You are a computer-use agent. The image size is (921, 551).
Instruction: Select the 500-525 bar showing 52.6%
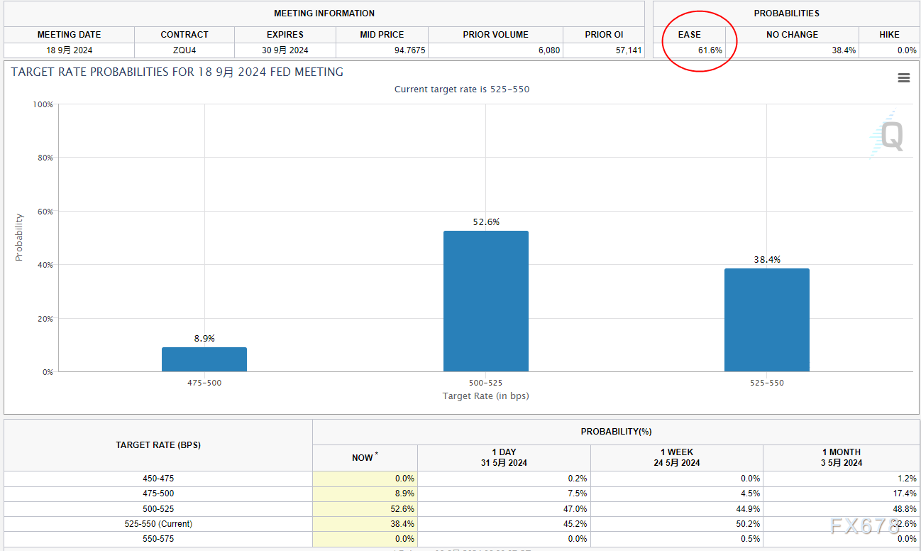pyautogui.click(x=485, y=301)
